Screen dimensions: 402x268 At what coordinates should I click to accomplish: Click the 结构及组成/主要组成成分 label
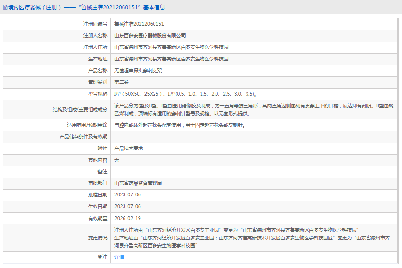[80, 109]
